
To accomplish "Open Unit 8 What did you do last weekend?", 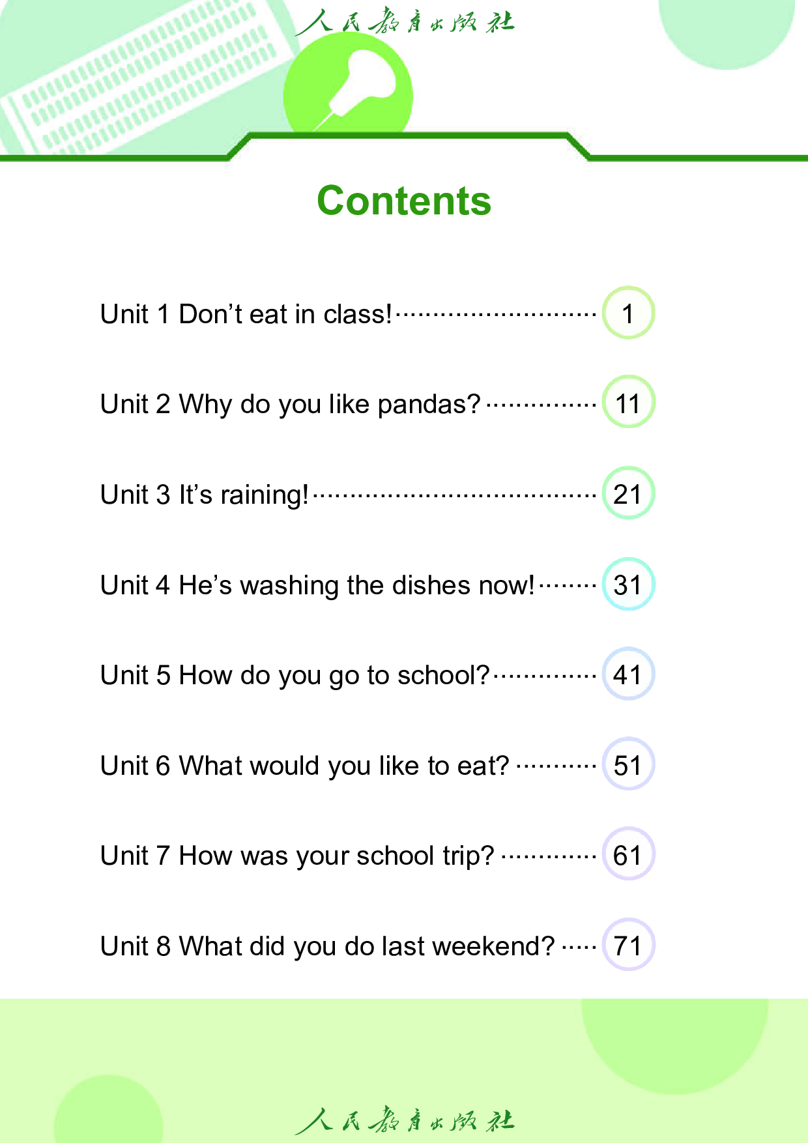I will 327,946.
